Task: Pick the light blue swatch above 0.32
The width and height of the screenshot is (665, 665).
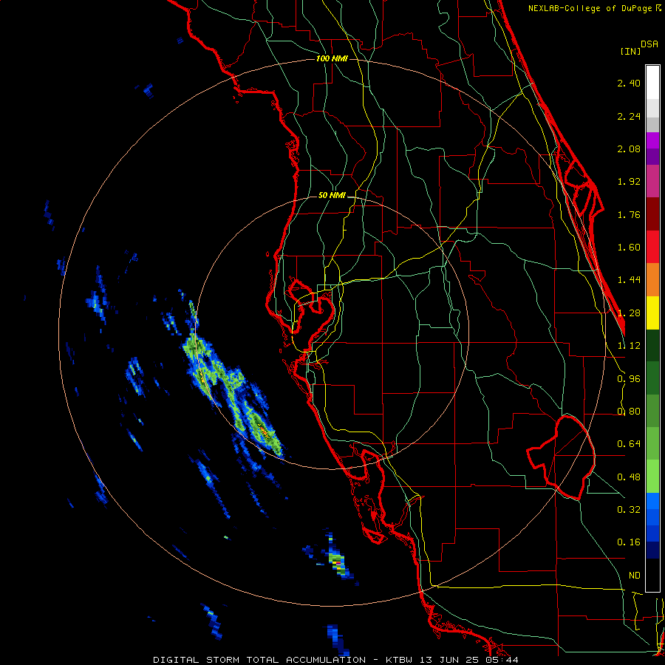Action: (x=652, y=501)
